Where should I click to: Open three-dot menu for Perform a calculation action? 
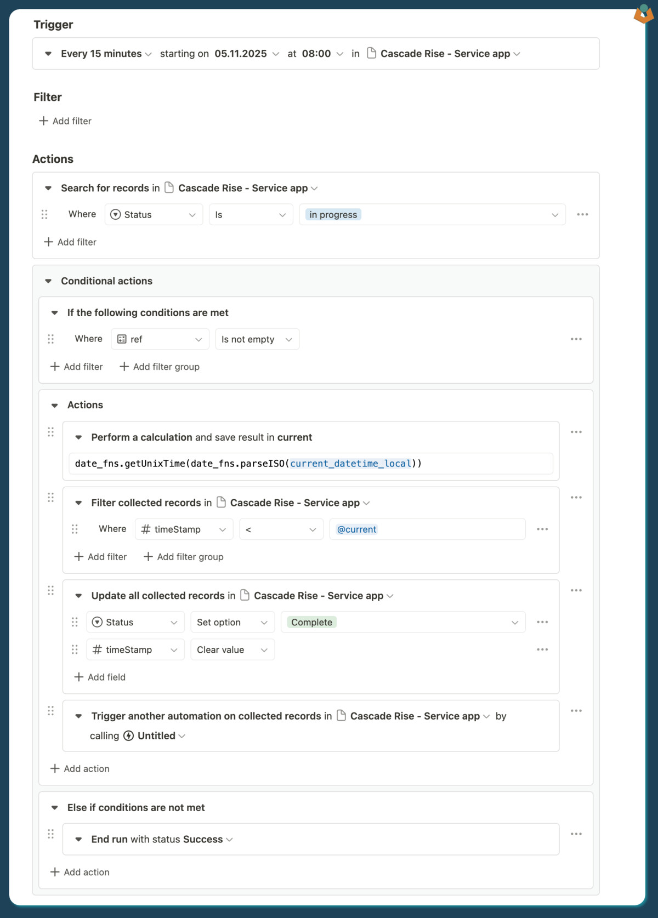tap(576, 432)
